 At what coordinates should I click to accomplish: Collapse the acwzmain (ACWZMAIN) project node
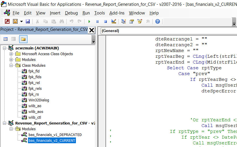coord(5,48)
